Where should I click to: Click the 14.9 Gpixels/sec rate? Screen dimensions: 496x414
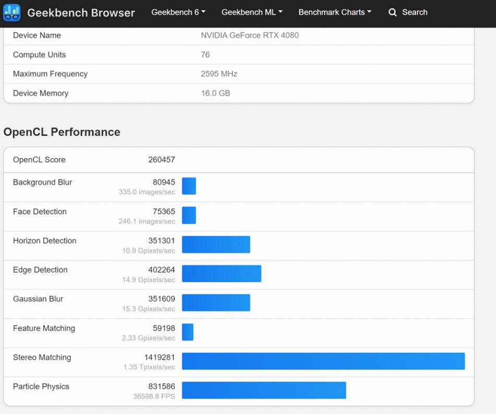tap(149, 280)
